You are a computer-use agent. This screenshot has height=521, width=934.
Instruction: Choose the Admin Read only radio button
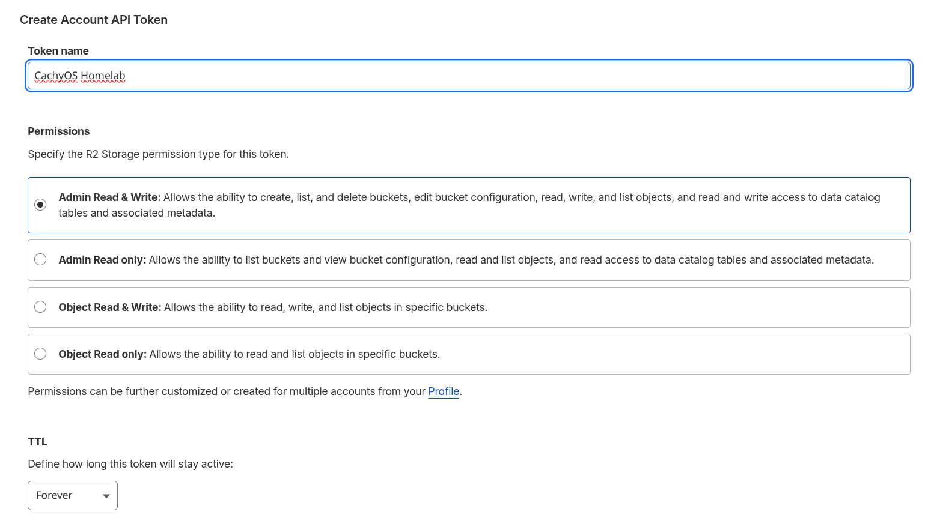[x=40, y=259]
